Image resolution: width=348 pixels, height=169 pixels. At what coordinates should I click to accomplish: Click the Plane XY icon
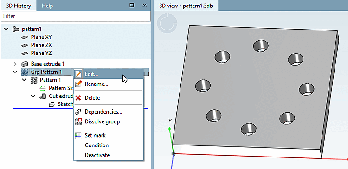tap(25, 37)
